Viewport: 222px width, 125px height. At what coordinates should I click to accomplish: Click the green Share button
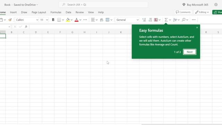tap(217, 12)
